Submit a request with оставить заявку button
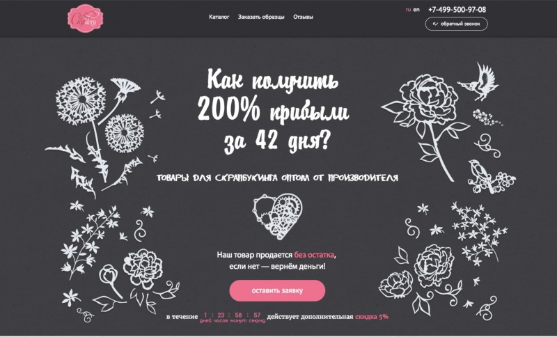Image resolution: width=557 pixels, height=337 pixels. coord(277,290)
